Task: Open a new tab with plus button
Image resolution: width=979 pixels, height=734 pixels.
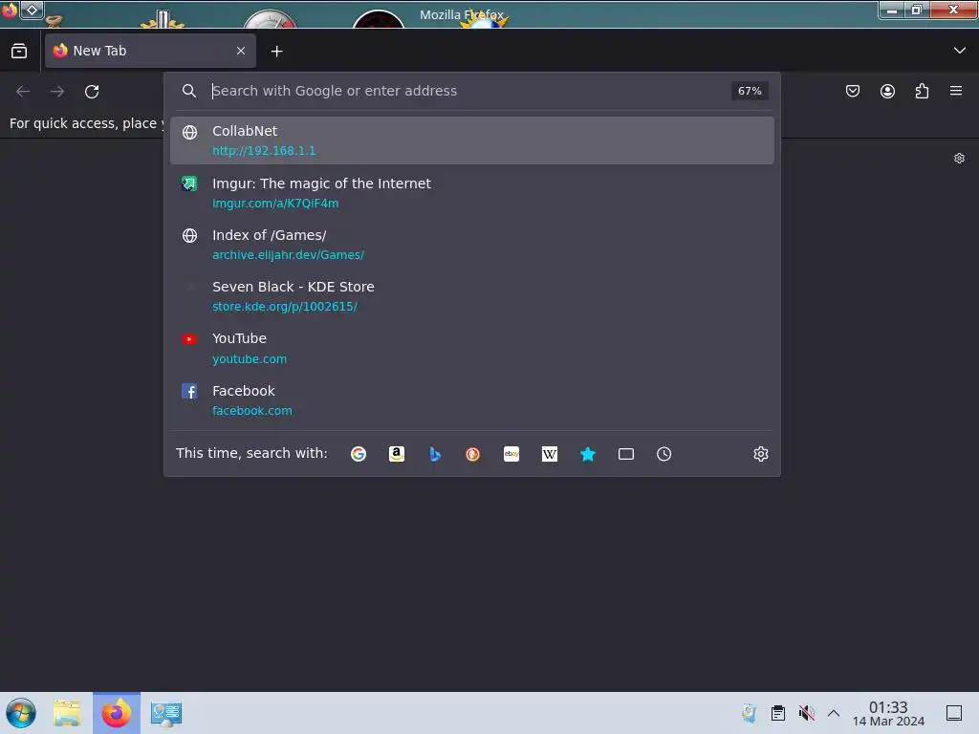Action: point(276,52)
